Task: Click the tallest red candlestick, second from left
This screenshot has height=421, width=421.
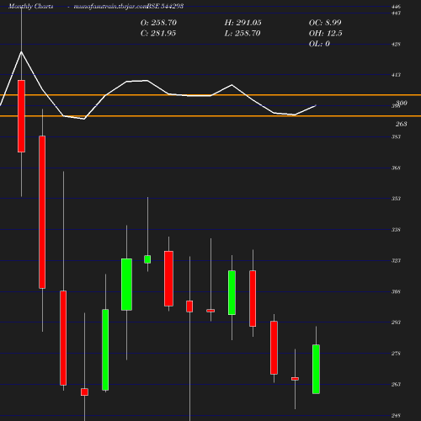Action: (42, 212)
